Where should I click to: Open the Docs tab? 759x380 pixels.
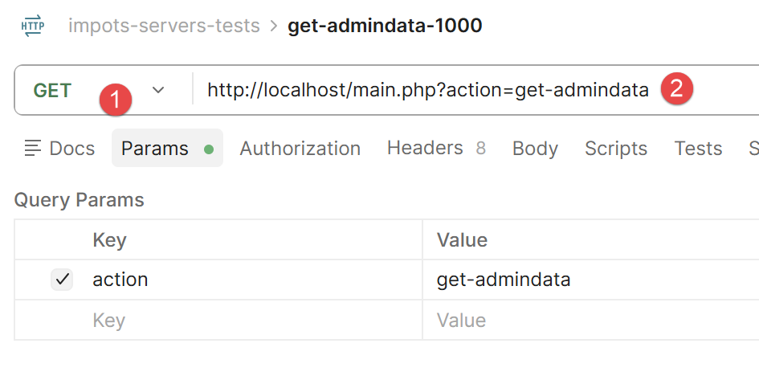click(x=60, y=148)
